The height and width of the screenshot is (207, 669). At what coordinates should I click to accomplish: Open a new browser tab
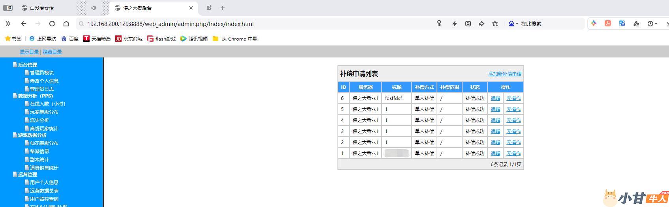(x=223, y=8)
